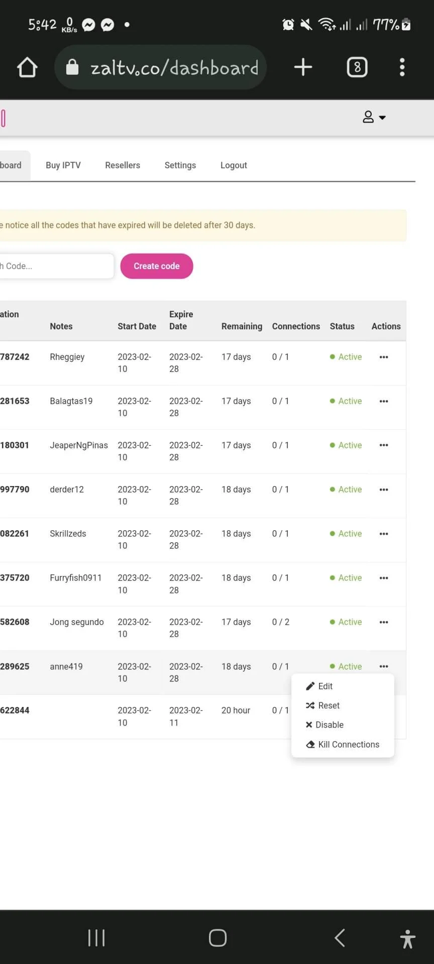This screenshot has height=964, width=434.
Task: Click the Expire Date column header
Action: click(181, 320)
